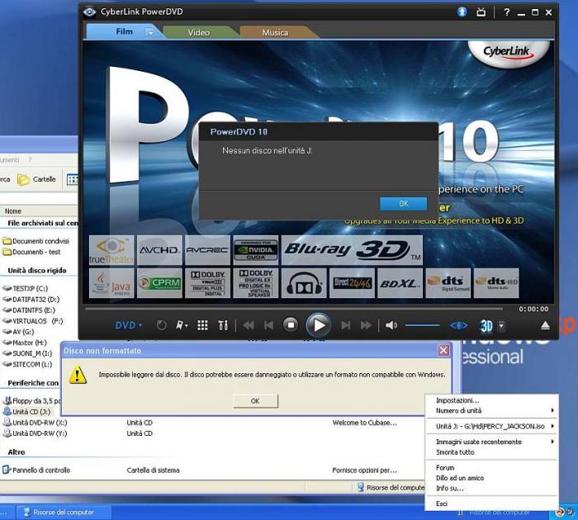The image size is (578, 520).
Task: Click the Nome column header
Action: [x=38, y=211]
